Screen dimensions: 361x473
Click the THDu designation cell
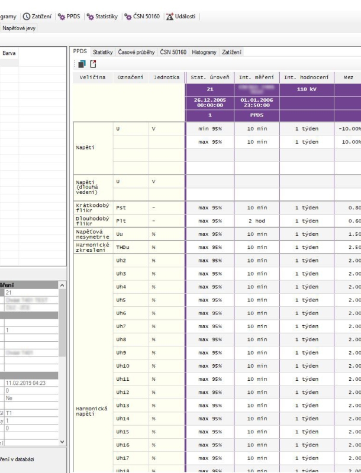pyautogui.click(x=131, y=247)
